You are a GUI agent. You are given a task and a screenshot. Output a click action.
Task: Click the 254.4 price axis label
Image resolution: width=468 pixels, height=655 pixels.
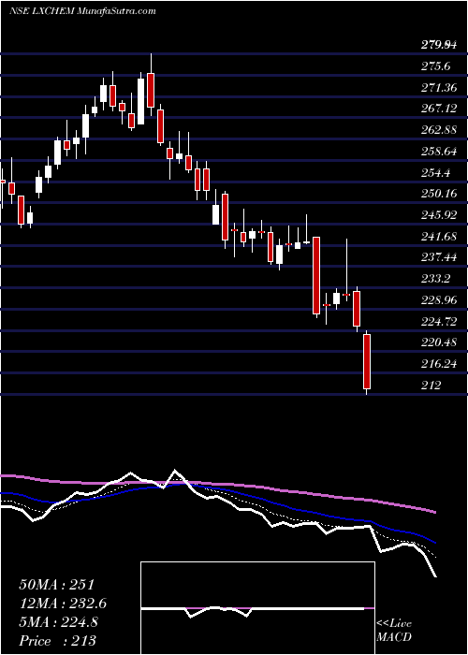pyautogui.click(x=435, y=172)
